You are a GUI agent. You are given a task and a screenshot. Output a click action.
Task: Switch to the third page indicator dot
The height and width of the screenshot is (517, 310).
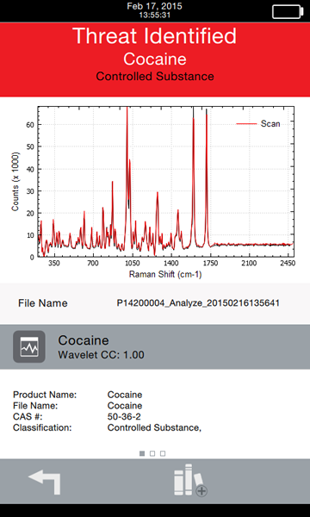163,454
